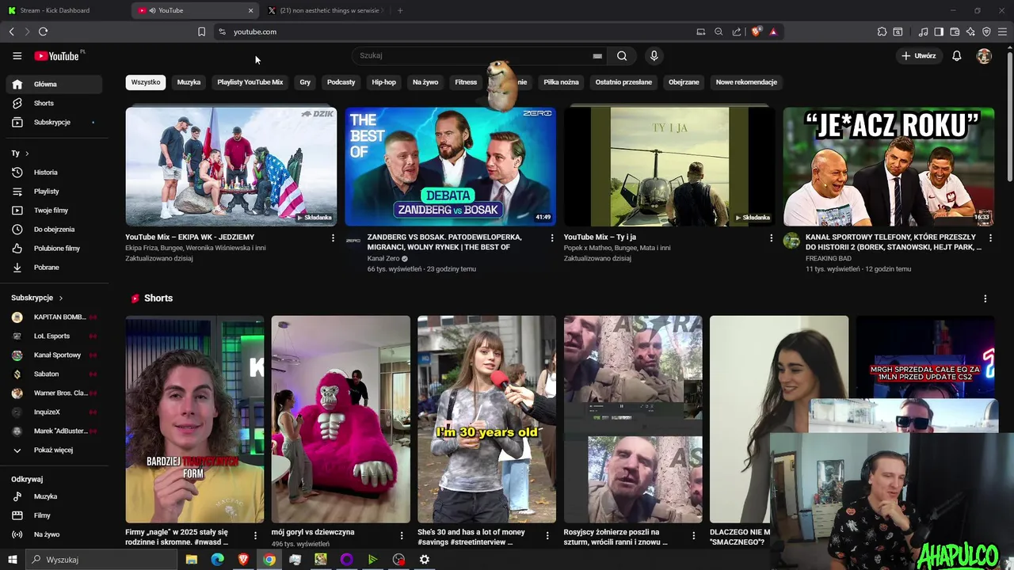Select the Muzyka filter chip
Image resolution: width=1014 pixels, height=570 pixels.
(189, 82)
